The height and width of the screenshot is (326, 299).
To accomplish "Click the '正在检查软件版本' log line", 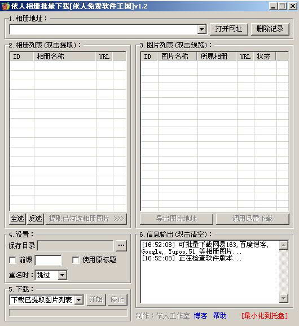I will [x=191, y=258].
